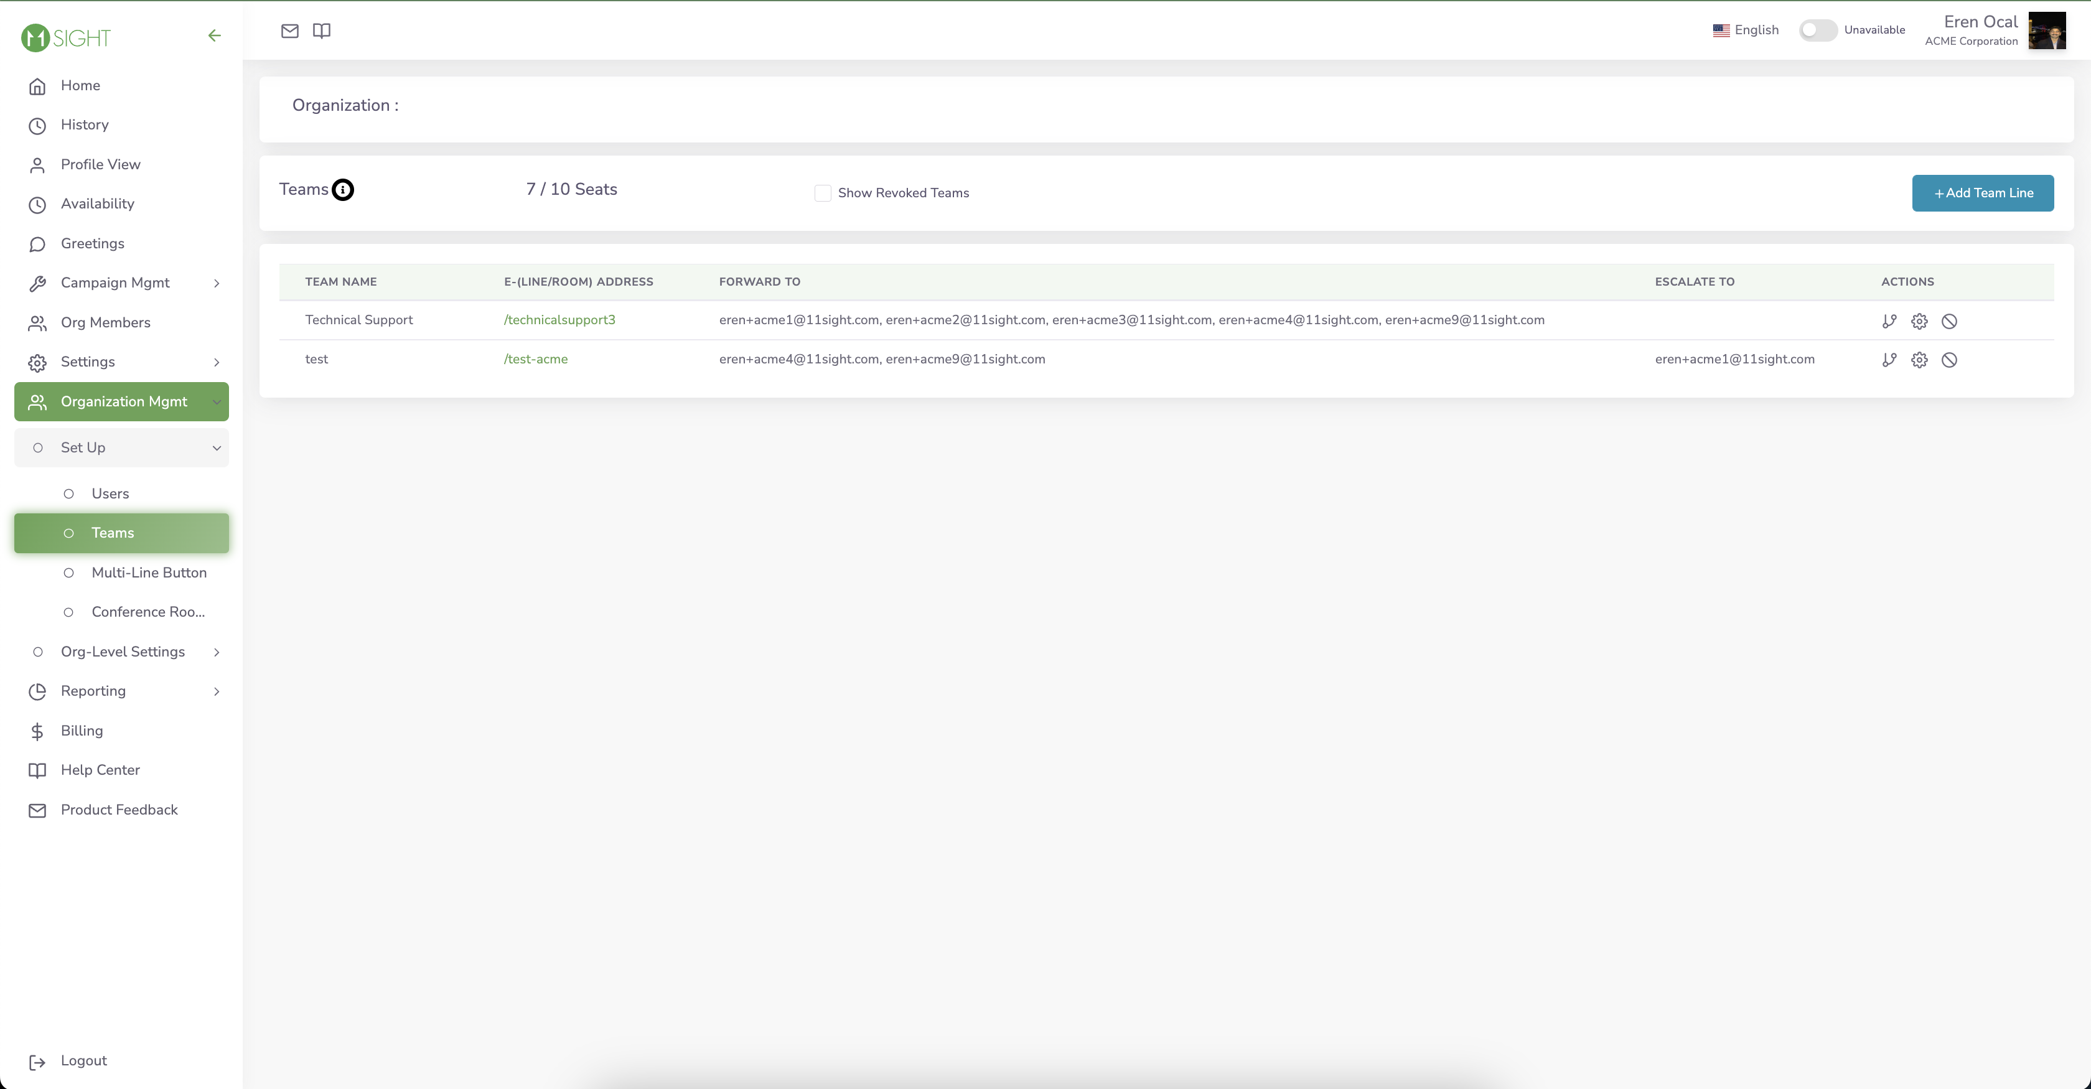The image size is (2091, 1089).
Task: Click the Greetings chat bubble icon
Action: coord(37,245)
